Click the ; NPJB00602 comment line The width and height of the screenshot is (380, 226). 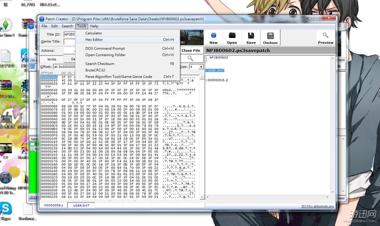click(x=216, y=57)
